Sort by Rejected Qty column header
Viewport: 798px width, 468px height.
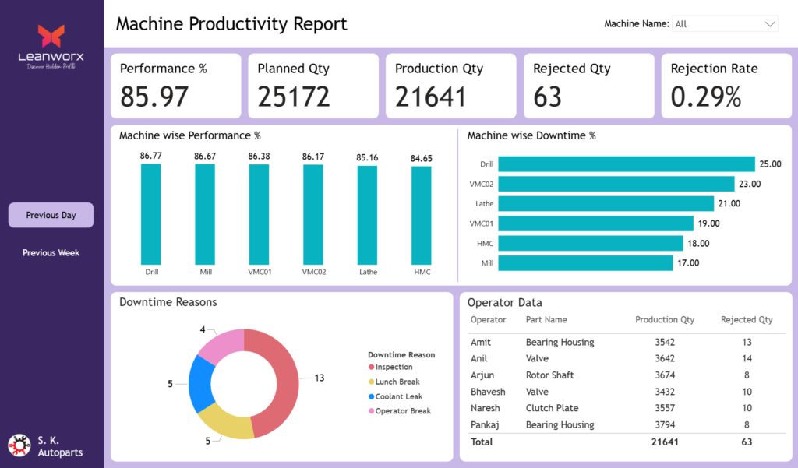pos(746,320)
